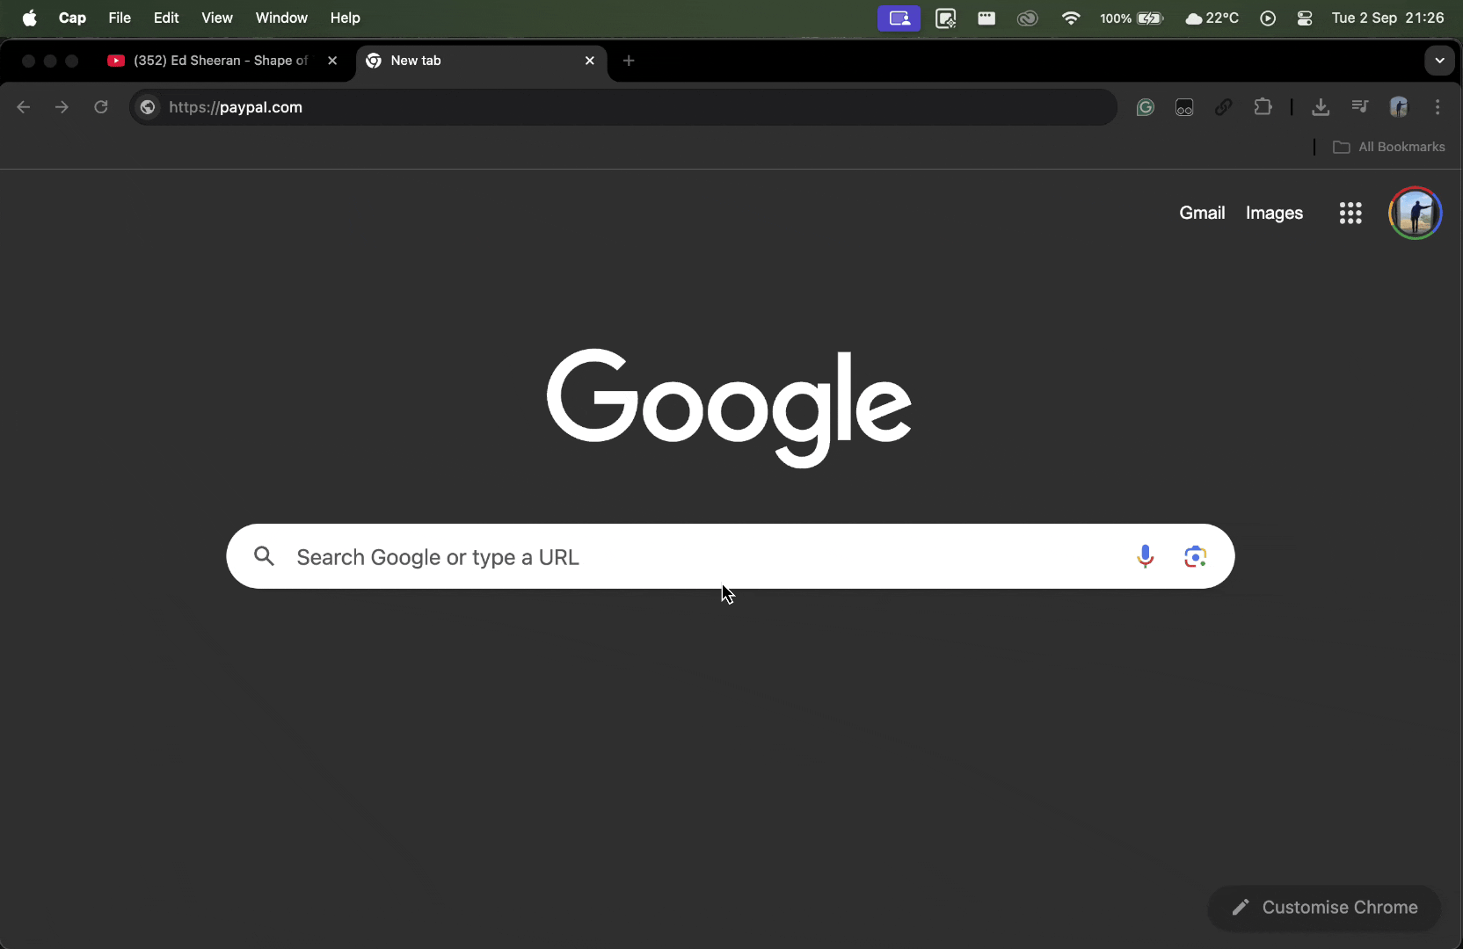Open the Edit menu
The width and height of the screenshot is (1463, 949).
tap(166, 18)
